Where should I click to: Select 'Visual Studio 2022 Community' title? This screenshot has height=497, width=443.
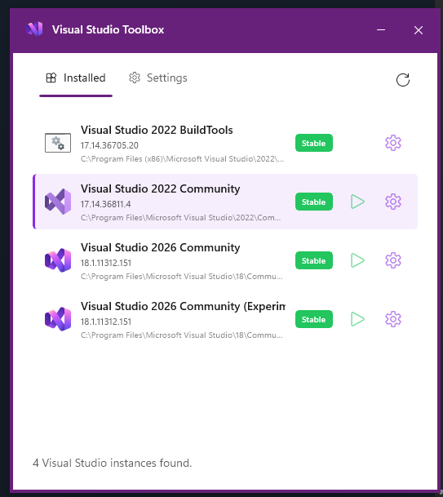pyautogui.click(x=161, y=189)
